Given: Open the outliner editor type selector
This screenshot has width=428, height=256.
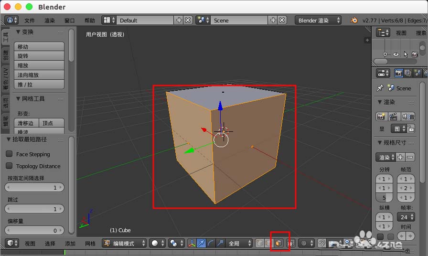Looking at the screenshot, I should pyautogui.click(x=384, y=33).
